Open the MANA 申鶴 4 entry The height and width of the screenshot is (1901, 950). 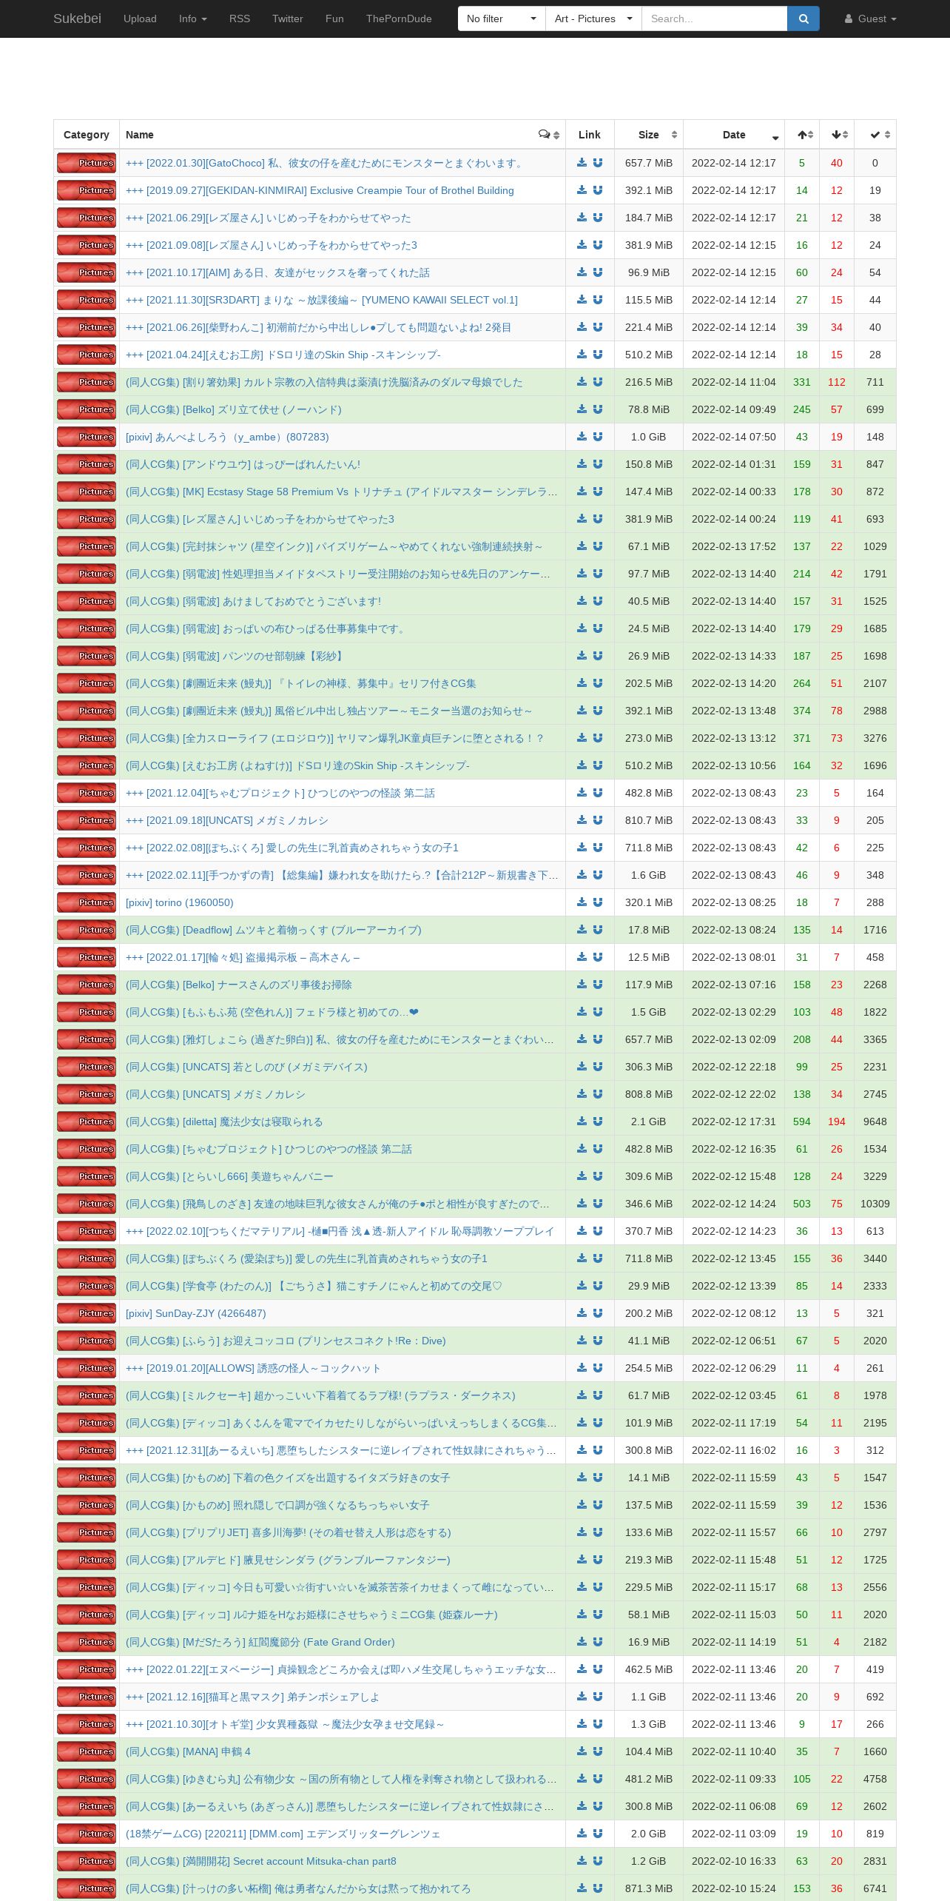[x=189, y=1751]
